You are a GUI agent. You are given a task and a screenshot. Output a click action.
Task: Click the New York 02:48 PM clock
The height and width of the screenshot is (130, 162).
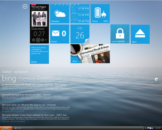point(80,20)
